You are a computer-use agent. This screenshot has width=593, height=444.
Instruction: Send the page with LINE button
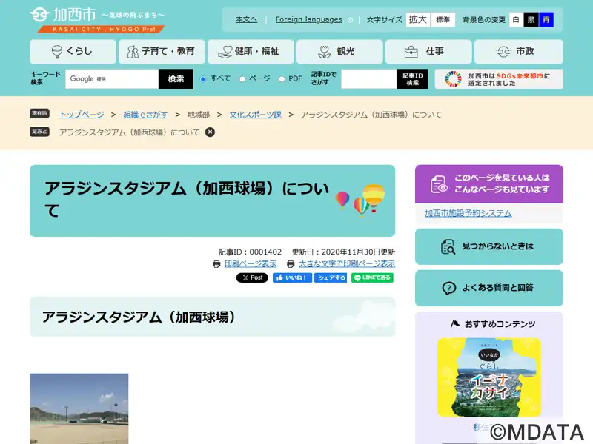372,278
